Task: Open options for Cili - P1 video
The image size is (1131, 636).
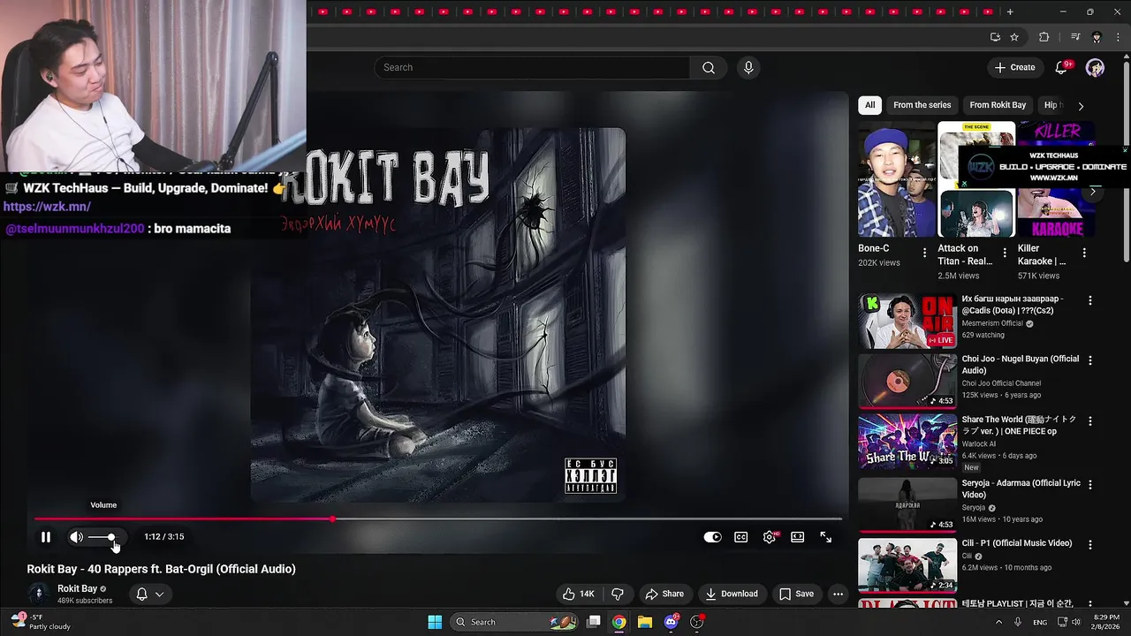Action: click(x=1089, y=545)
